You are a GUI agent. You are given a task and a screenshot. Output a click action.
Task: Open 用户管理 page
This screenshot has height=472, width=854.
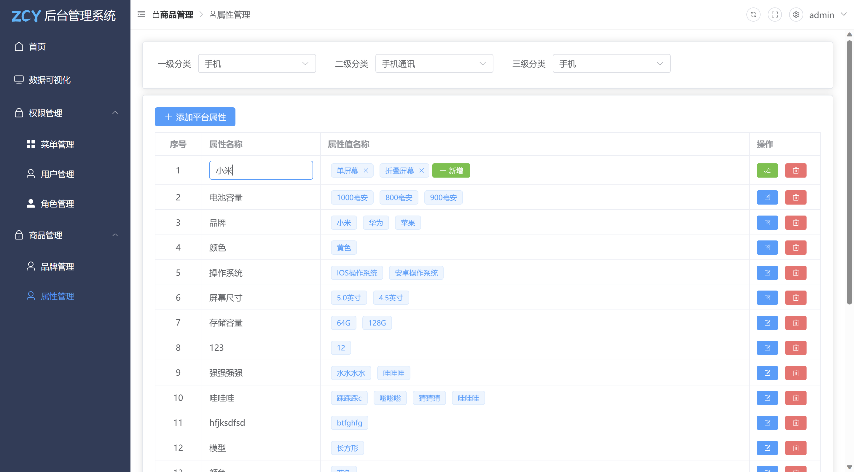pyautogui.click(x=65, y=174)
